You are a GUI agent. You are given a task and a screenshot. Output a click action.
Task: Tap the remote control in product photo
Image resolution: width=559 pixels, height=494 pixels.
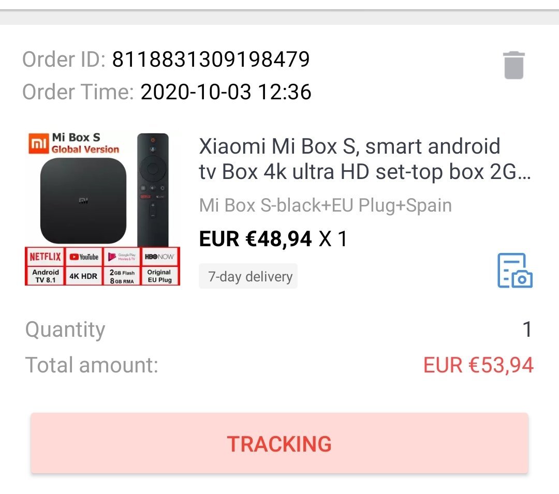pyautogui.click(x=153, y=190)
